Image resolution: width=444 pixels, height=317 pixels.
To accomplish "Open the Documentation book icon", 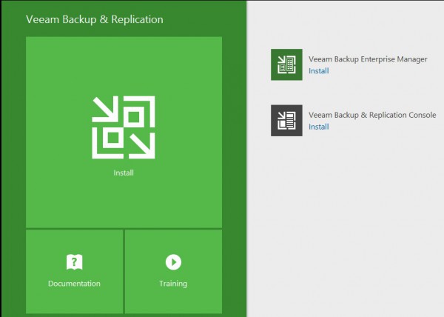I will [75, 262].
